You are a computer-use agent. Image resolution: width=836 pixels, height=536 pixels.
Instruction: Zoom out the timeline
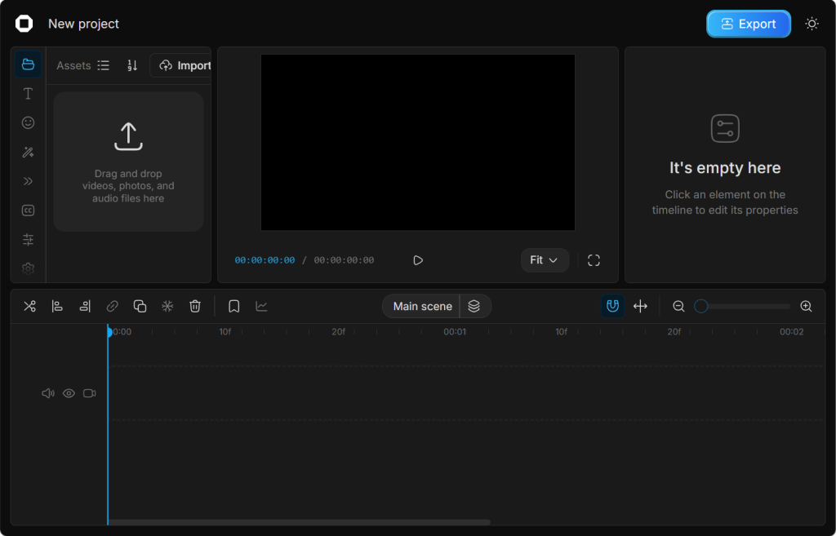tap(678, 307)
